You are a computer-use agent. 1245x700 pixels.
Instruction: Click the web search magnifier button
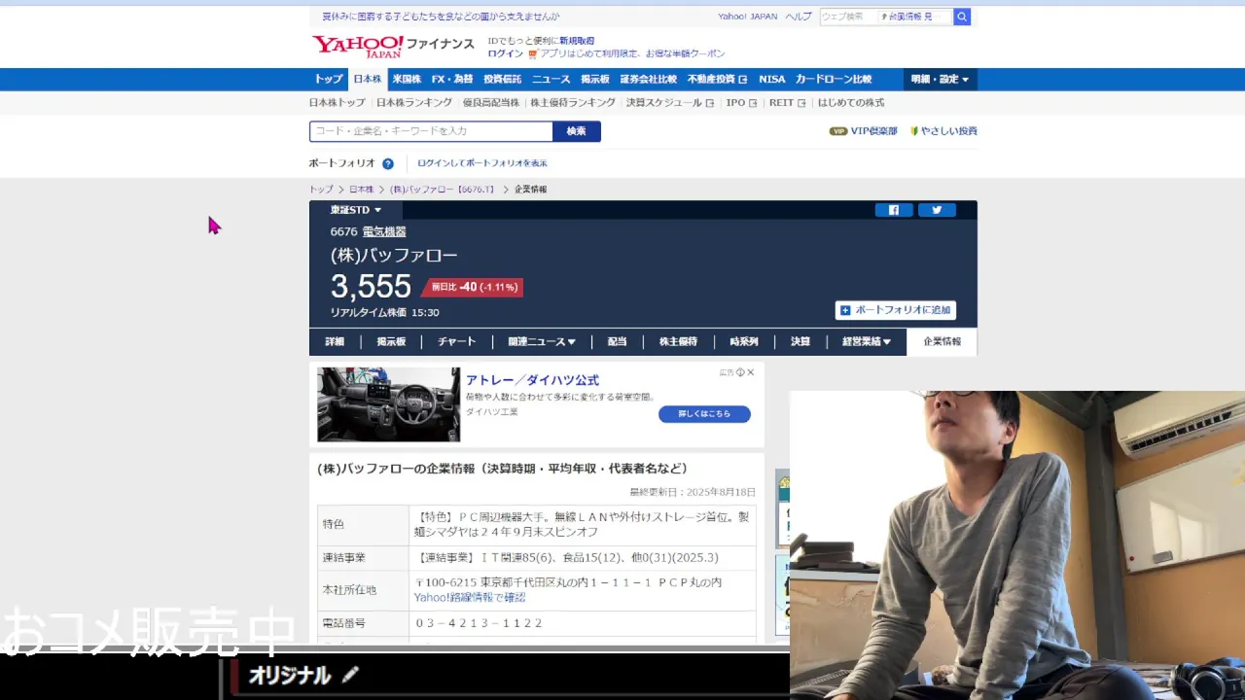(x=962, y=17)
